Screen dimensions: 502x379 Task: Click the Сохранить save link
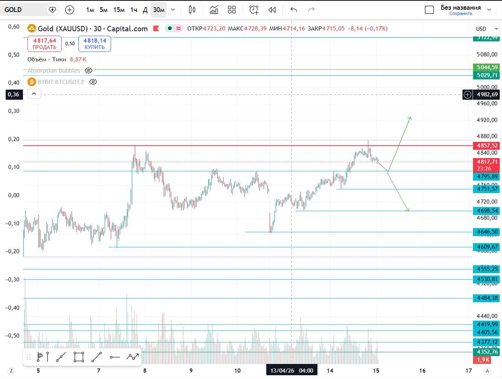point(461,14)
